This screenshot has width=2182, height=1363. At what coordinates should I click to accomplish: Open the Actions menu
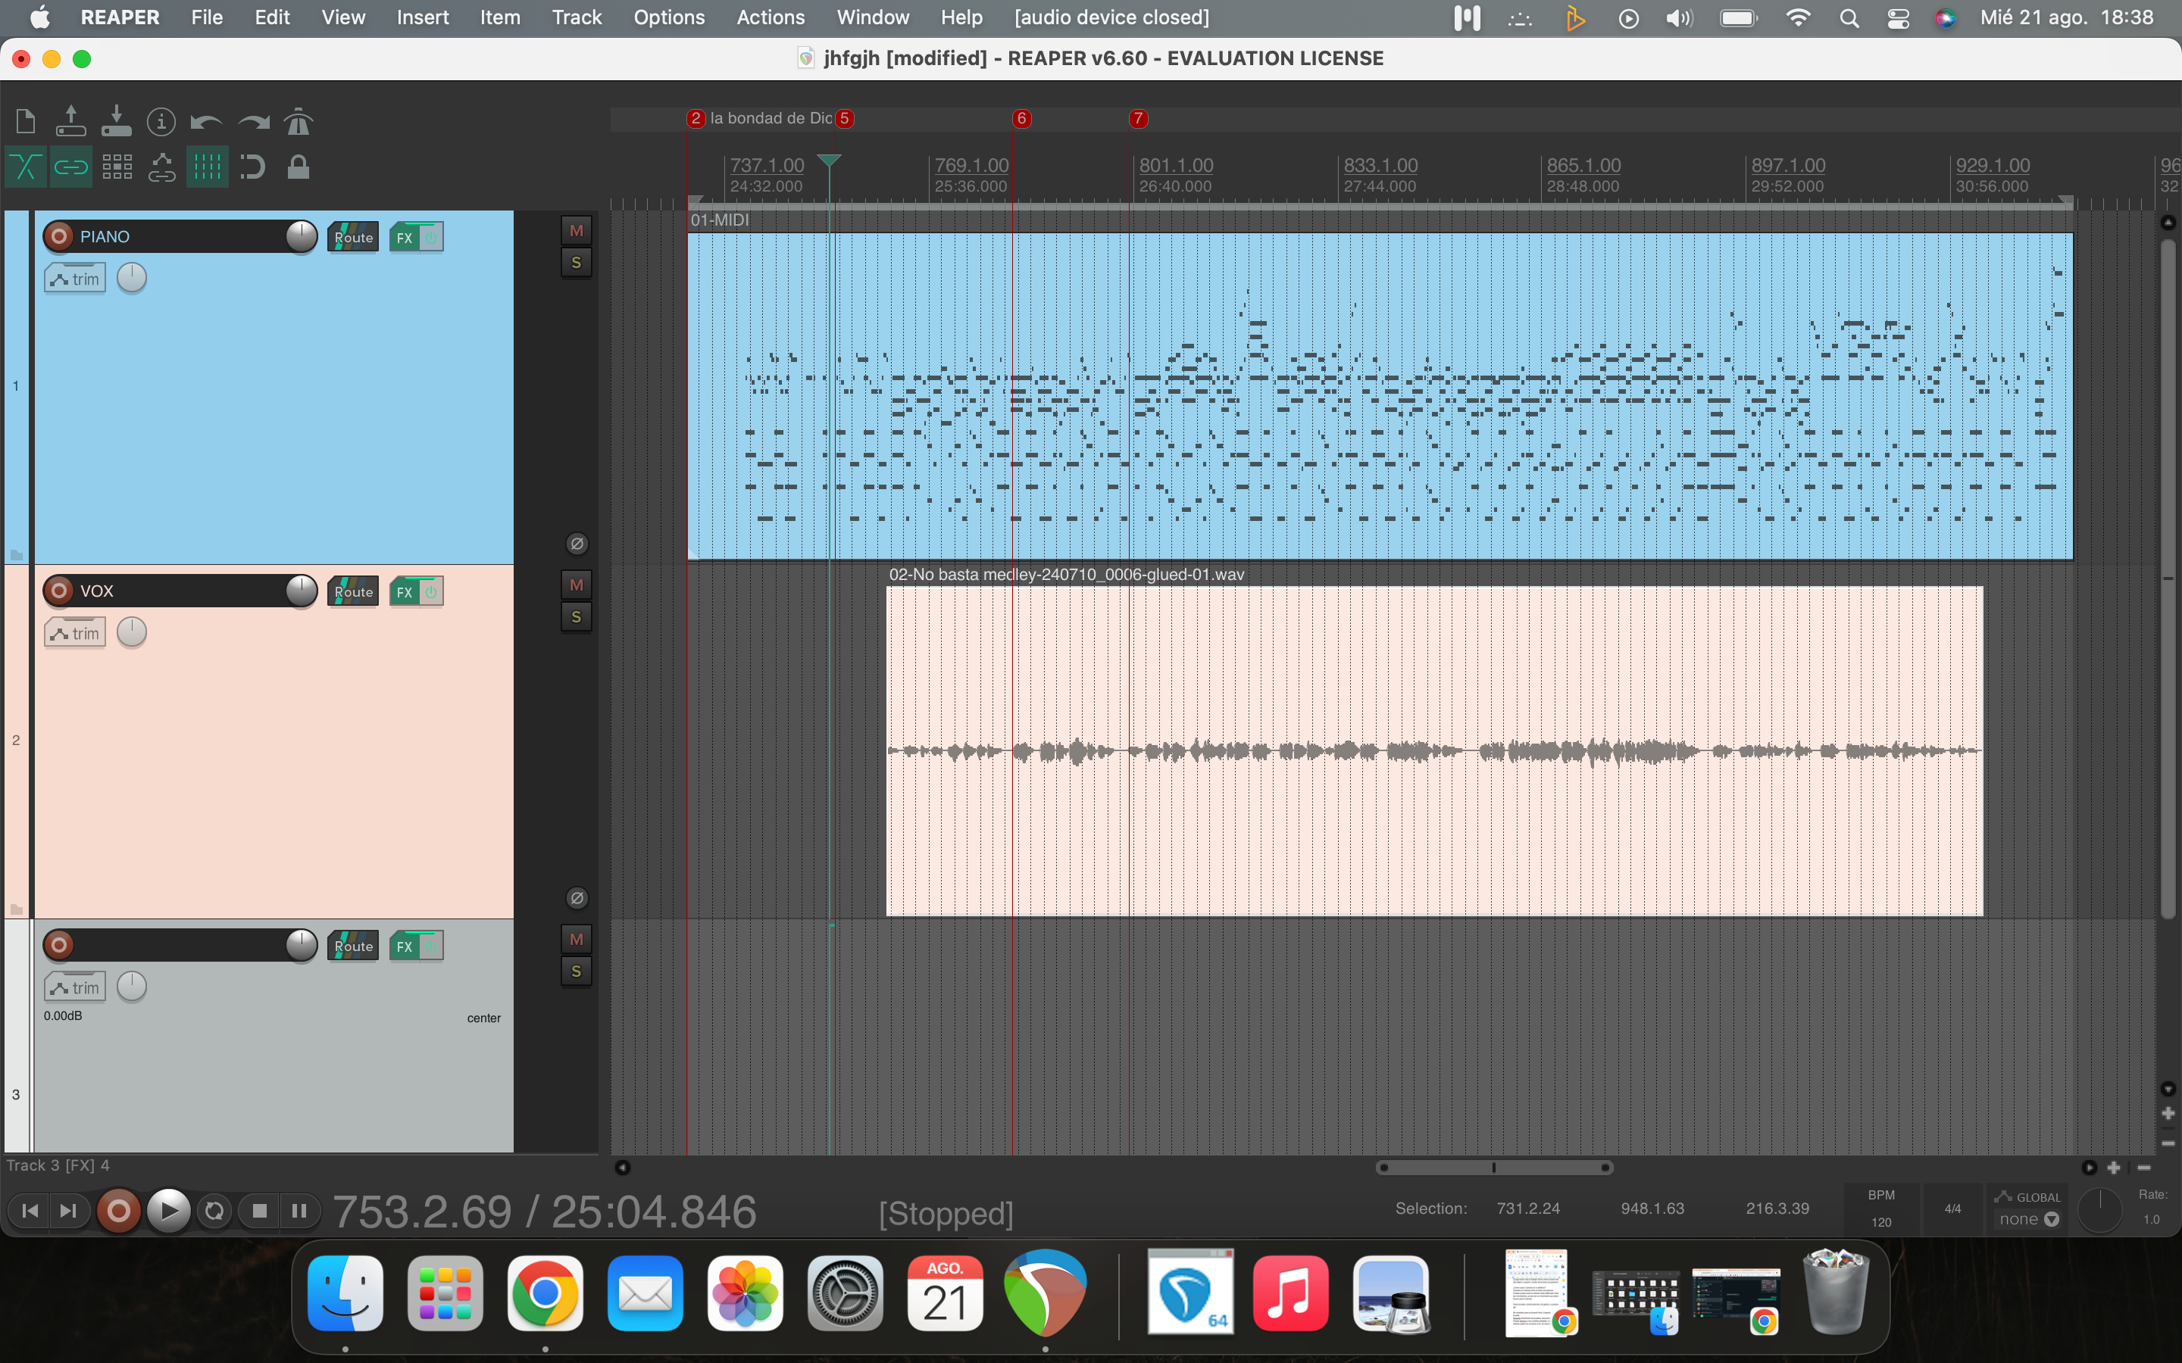(x=770, y=17)
